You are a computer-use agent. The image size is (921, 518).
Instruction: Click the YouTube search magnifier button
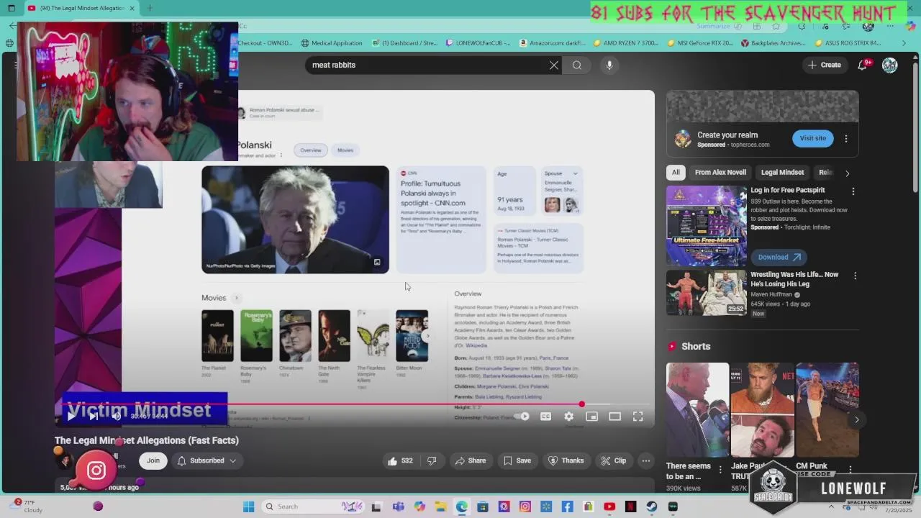(577, 65)
